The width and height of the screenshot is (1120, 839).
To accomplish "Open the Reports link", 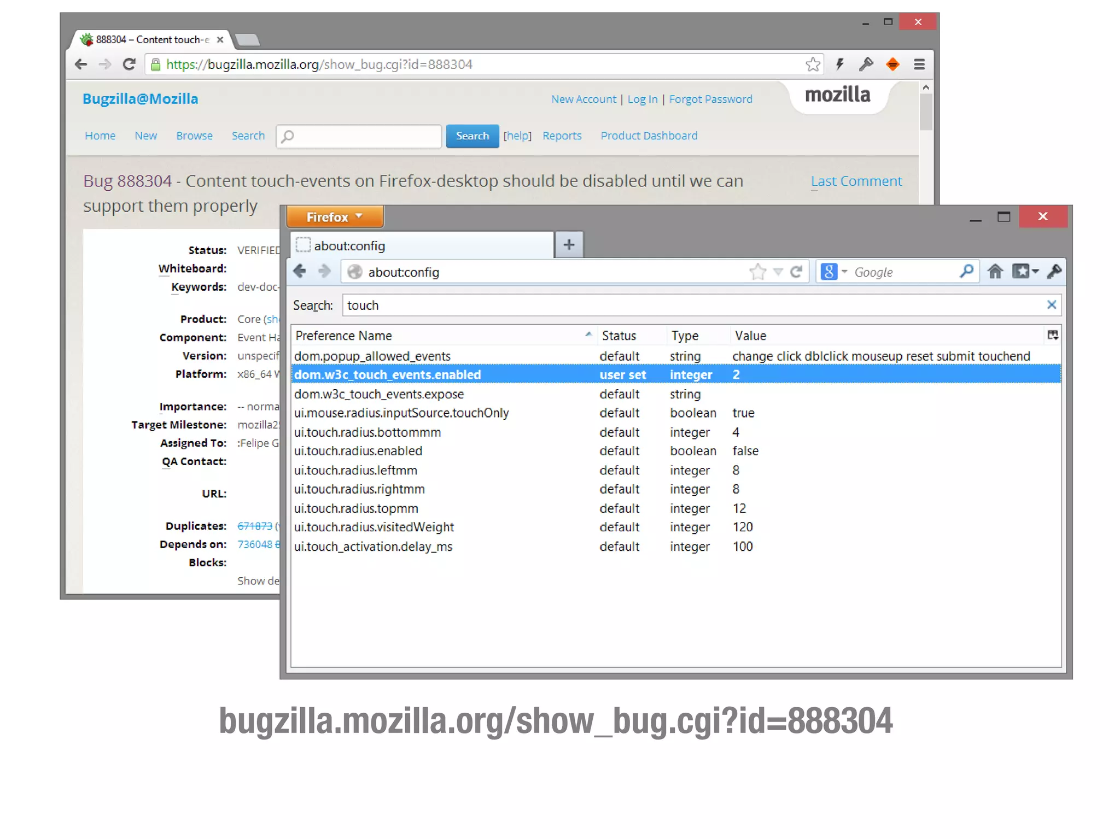I will tap(562, 136).
